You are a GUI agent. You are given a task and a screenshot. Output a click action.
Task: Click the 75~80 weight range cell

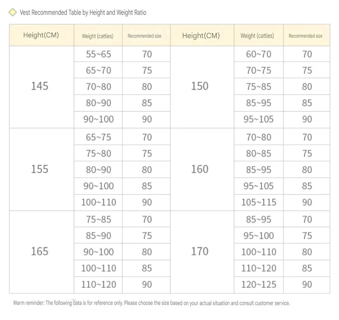(x=98, y=153)
